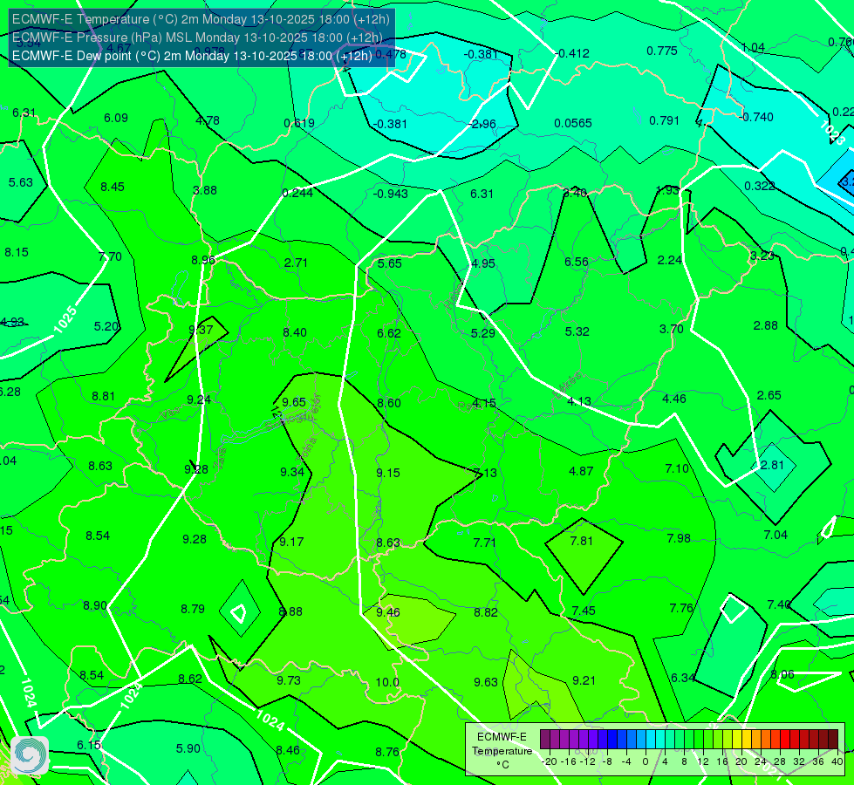Click the 9.65 dew point value
The height and width of the screenshot is (785, 854).
(294, 402)
